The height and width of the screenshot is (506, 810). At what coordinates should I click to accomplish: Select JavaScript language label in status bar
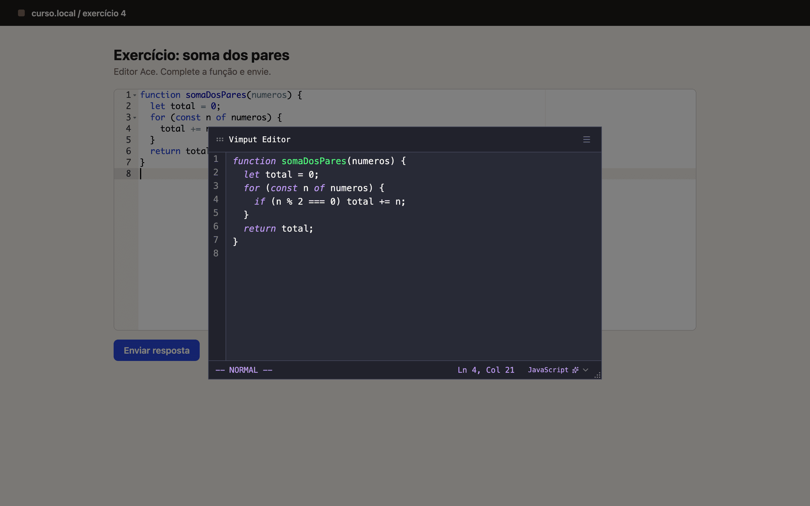548,370
